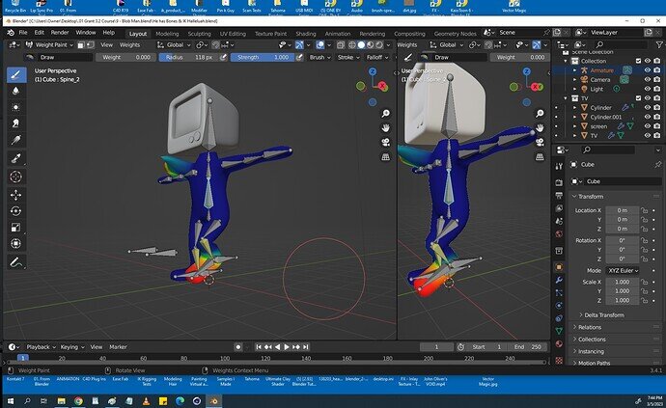This screenshot has height=408, width=666.
Task: Open the File menu
Action: [23, 33]
